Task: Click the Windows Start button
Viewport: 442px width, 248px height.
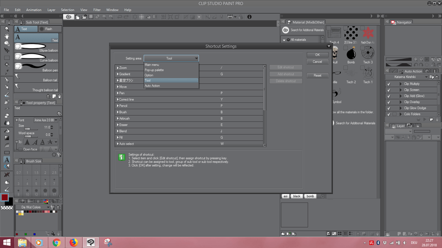Action: 7,242
